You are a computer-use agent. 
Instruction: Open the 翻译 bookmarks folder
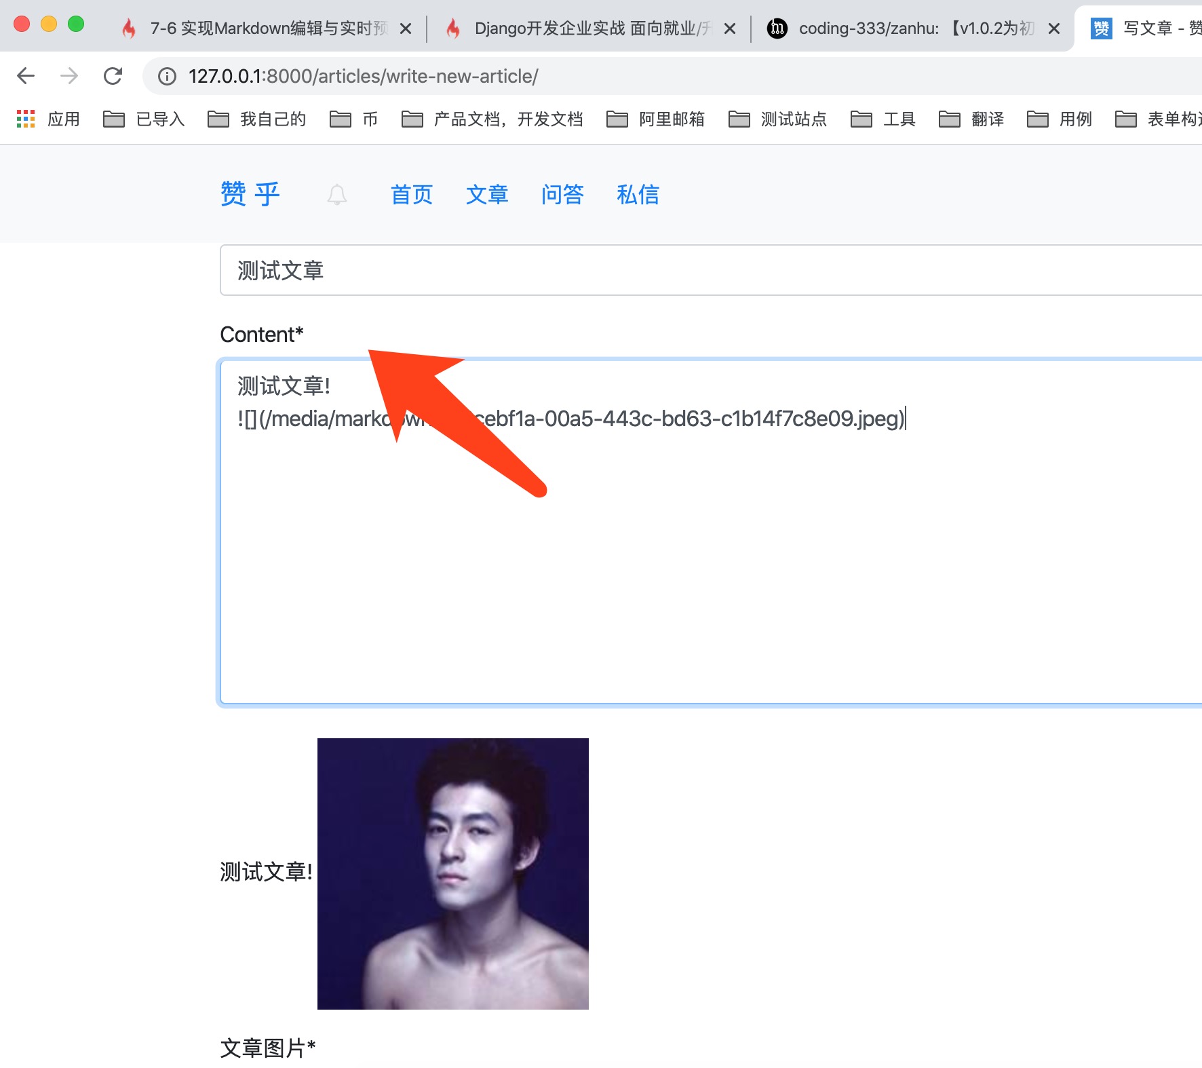971,119
